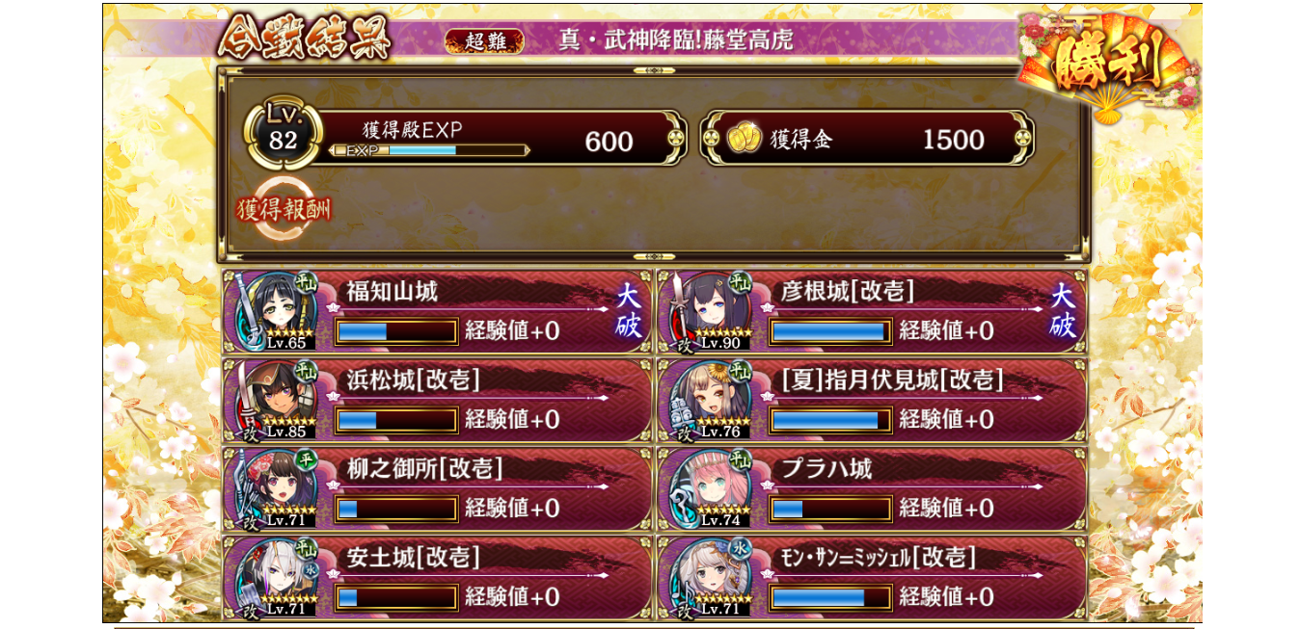Click the 彦根城[改壱] character portrait
This screenshot has height=629, width=1300.
[710, 311]
